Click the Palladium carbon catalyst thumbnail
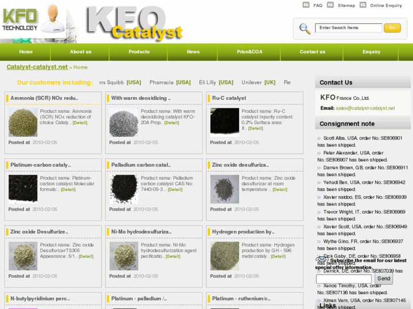Screen dimensions: 413x309 (x=124, y=189)
